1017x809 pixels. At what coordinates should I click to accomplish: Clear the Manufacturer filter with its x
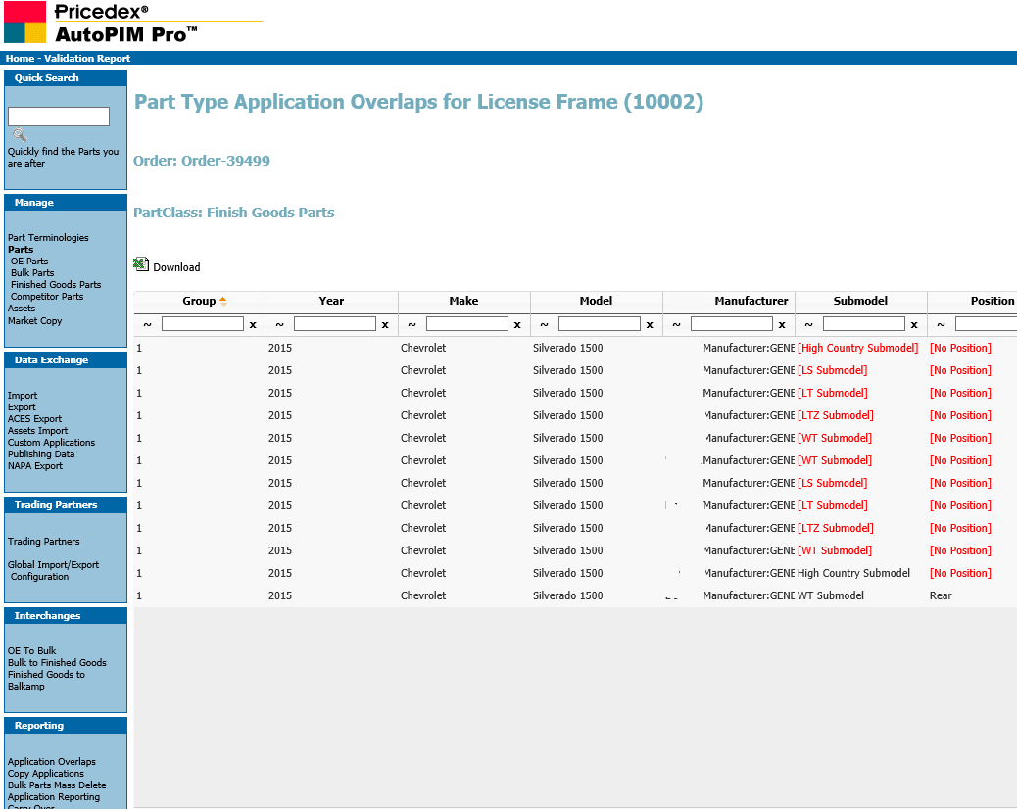tap(782, 325)
